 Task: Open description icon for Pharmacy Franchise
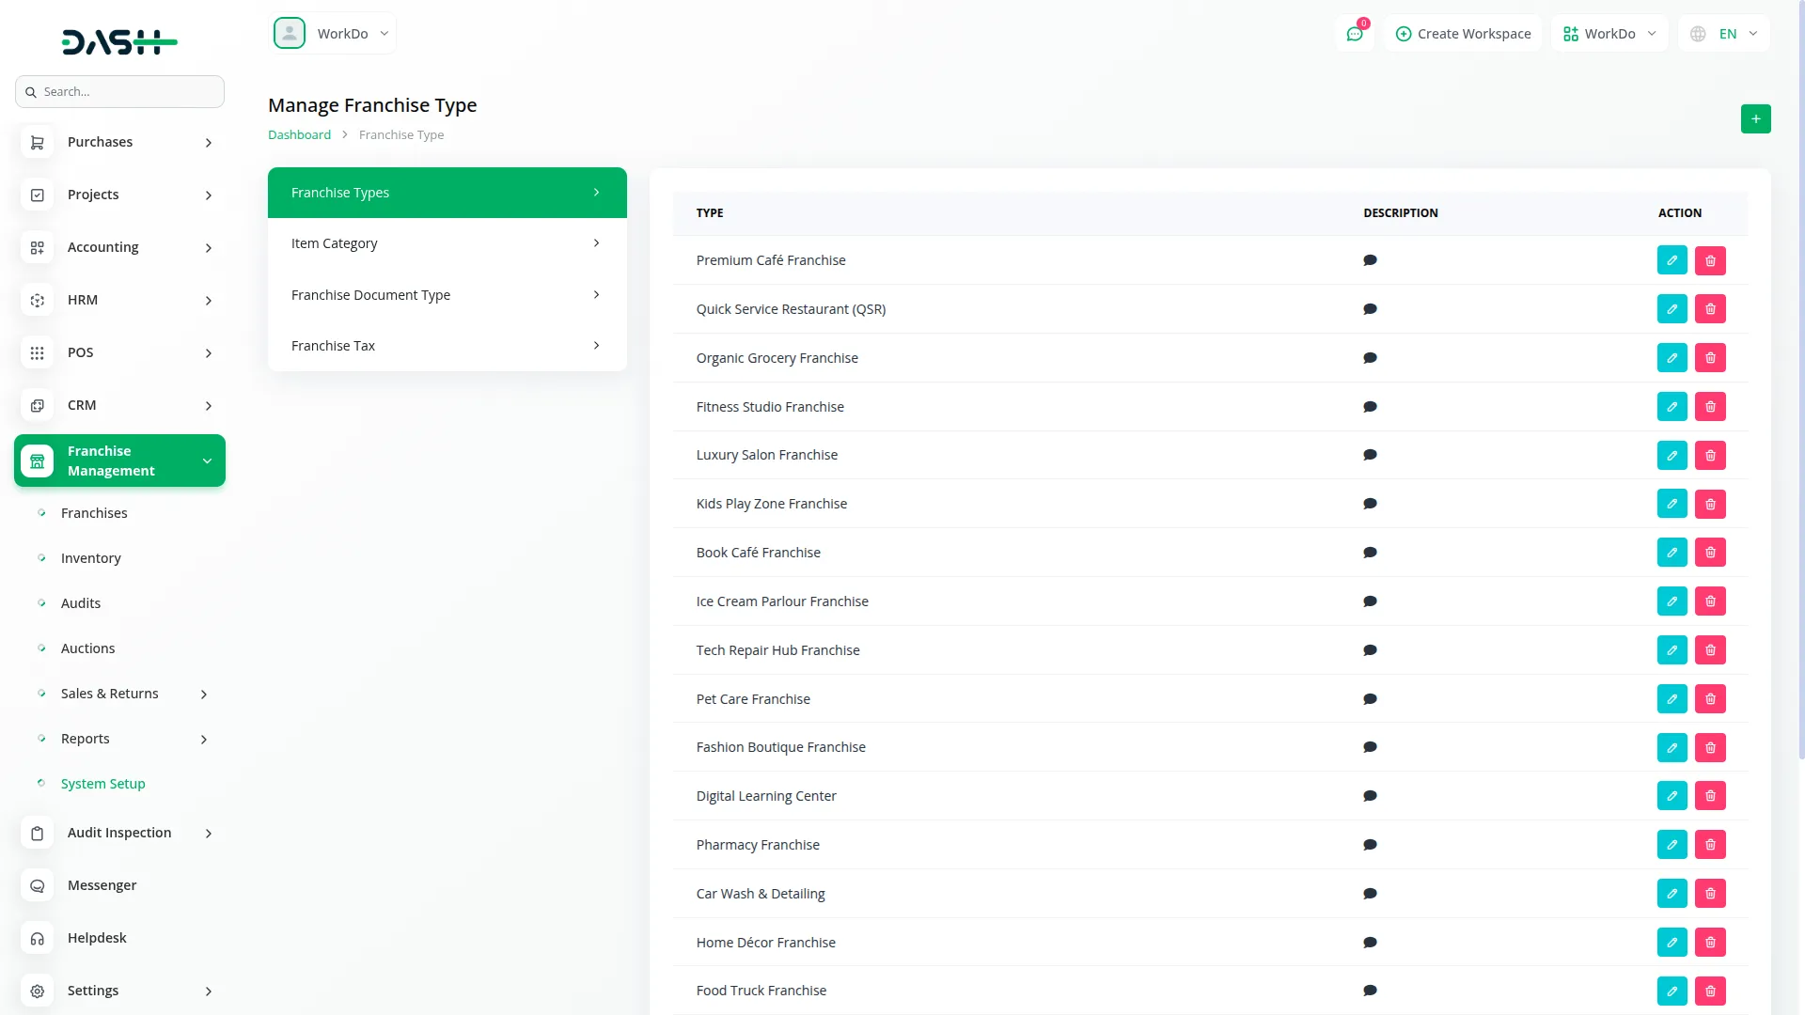click(1370, 845)
